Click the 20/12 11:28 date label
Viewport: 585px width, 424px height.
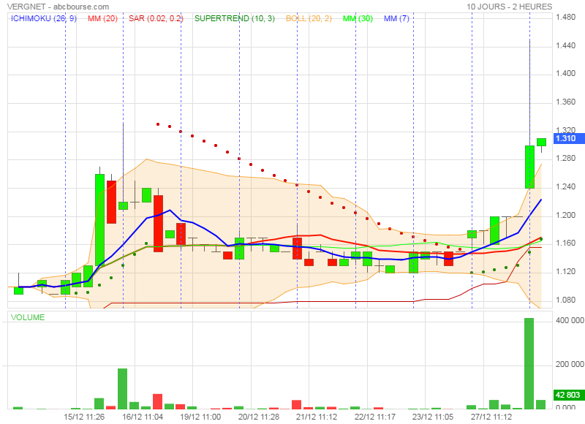[259, 417]
